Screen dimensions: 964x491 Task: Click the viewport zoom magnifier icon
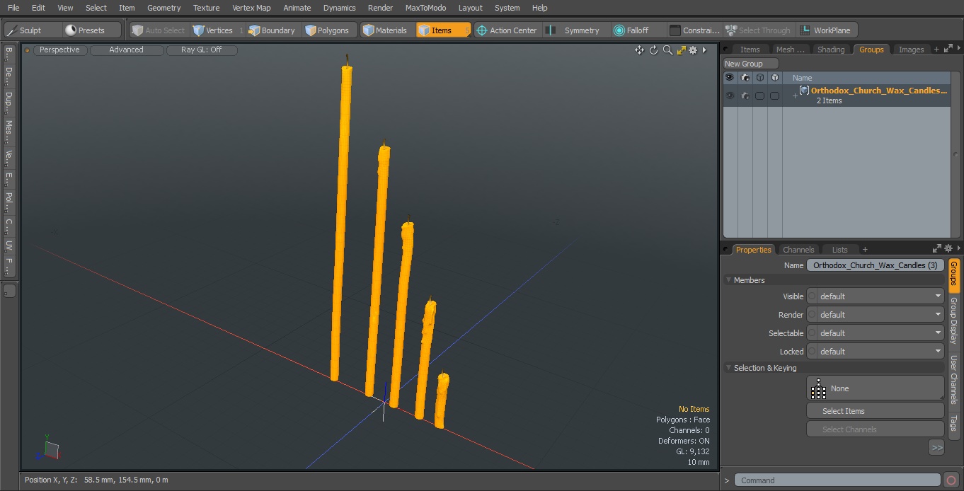point(667,50)
